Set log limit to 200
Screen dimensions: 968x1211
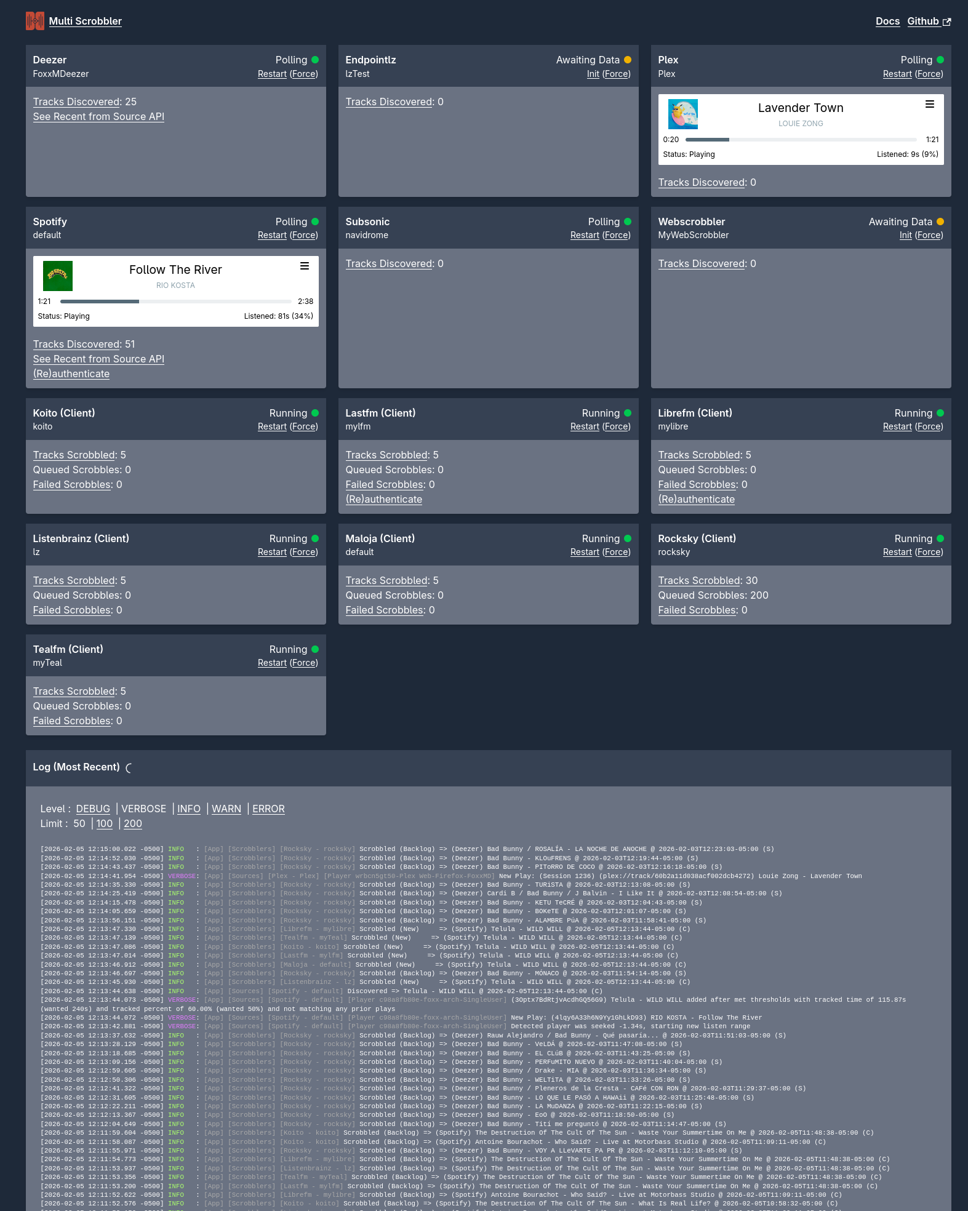point(133,824)
